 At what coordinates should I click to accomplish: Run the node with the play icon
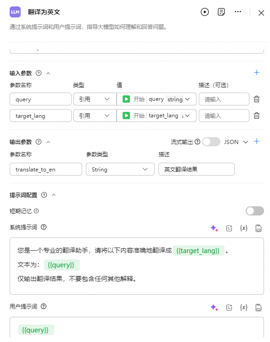(205, 12)
